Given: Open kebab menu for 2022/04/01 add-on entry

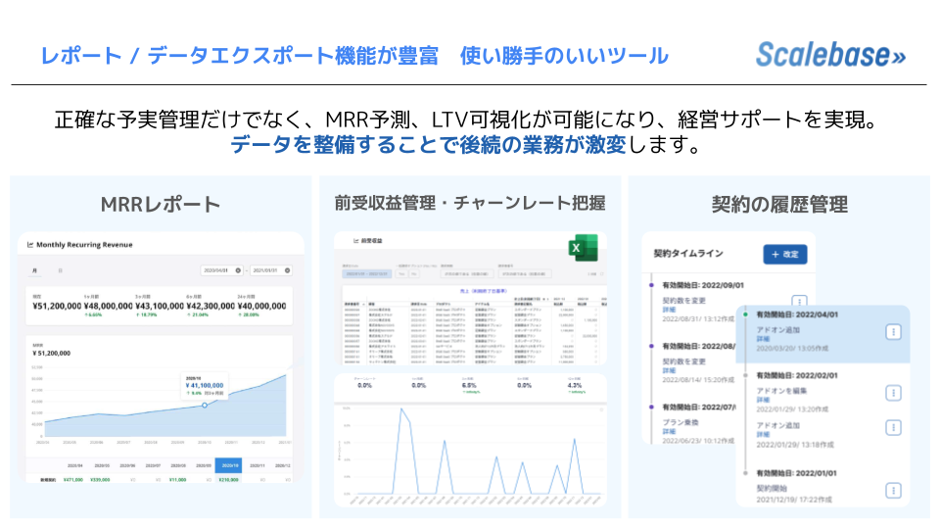Looking at the screenshot, I should (x=893, y=333).
